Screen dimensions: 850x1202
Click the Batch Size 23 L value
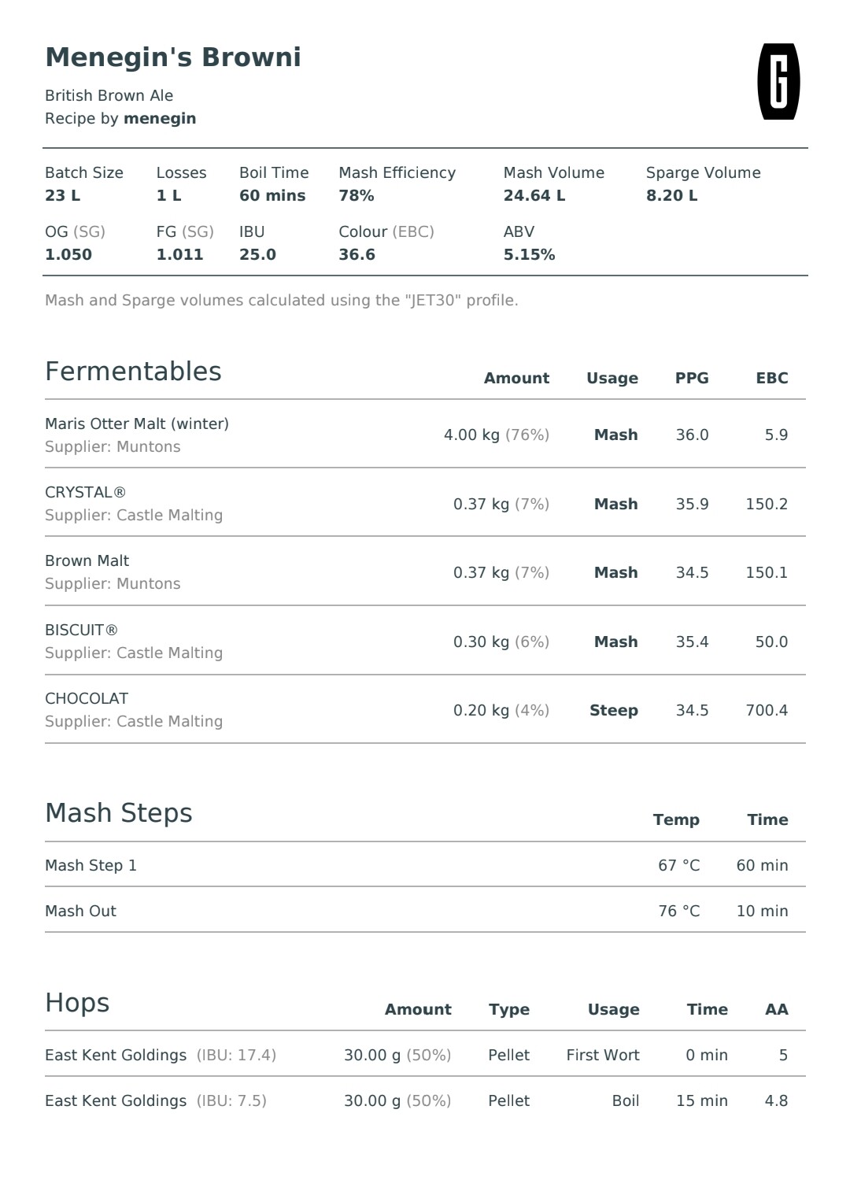click(63, 195)
